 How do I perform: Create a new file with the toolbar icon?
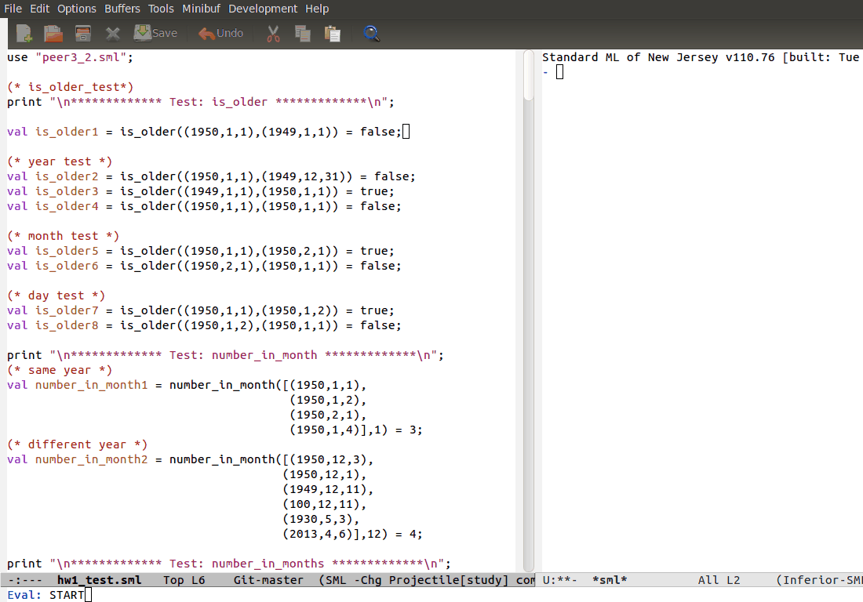[x=23, y=33]
